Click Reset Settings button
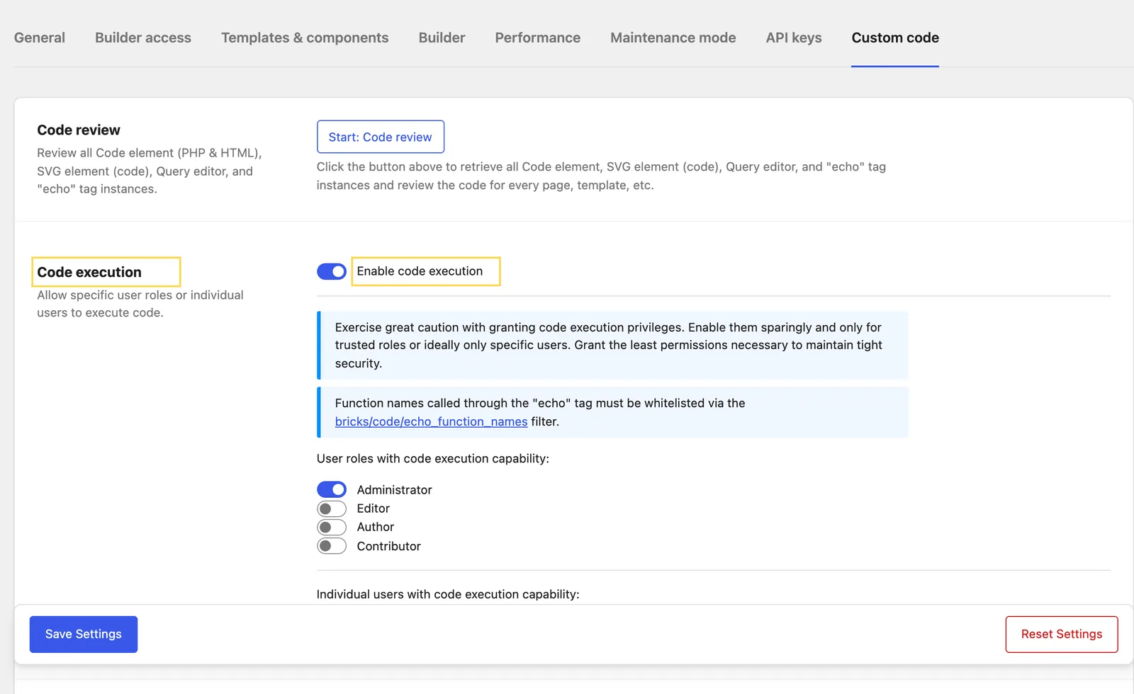The height and width of the screenshot is (694, 1134). click(1062, 635)
